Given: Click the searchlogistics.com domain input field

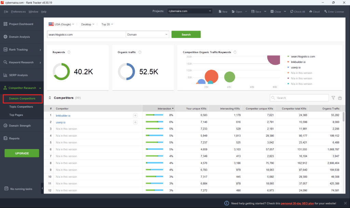Looking at the screenshot, I should 86,35.
